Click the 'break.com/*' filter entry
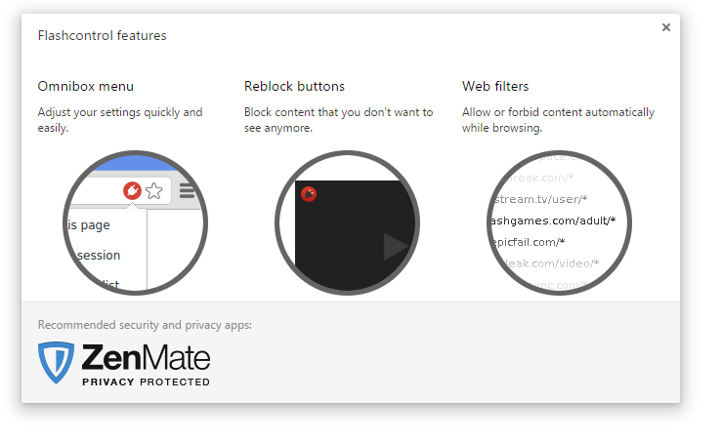The width and height of the screenshot is (722, 442). 540,178
